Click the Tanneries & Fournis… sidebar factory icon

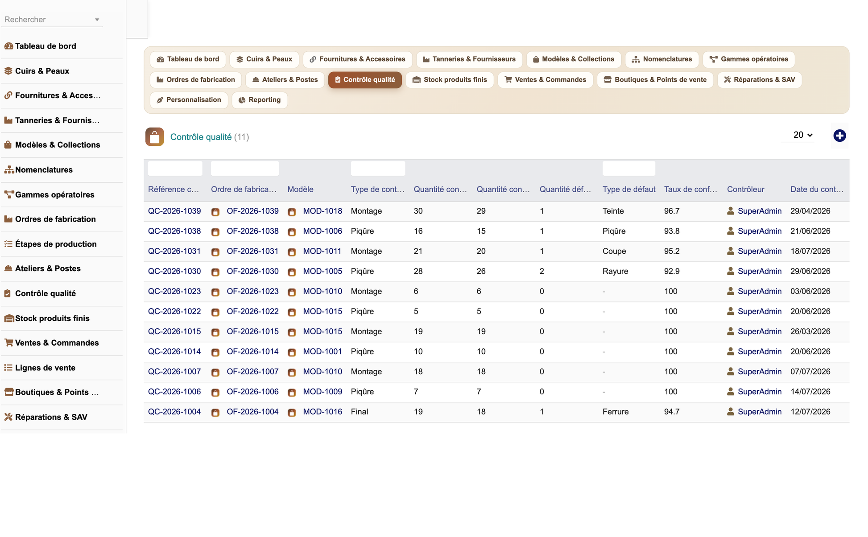click(x=8, y=120)
